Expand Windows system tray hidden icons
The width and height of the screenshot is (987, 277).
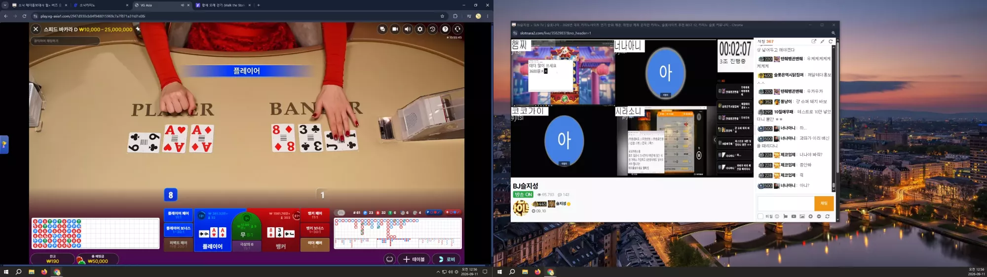point(438,272)
